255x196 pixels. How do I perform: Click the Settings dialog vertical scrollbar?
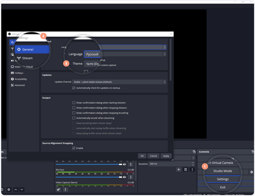pos(171,60)
